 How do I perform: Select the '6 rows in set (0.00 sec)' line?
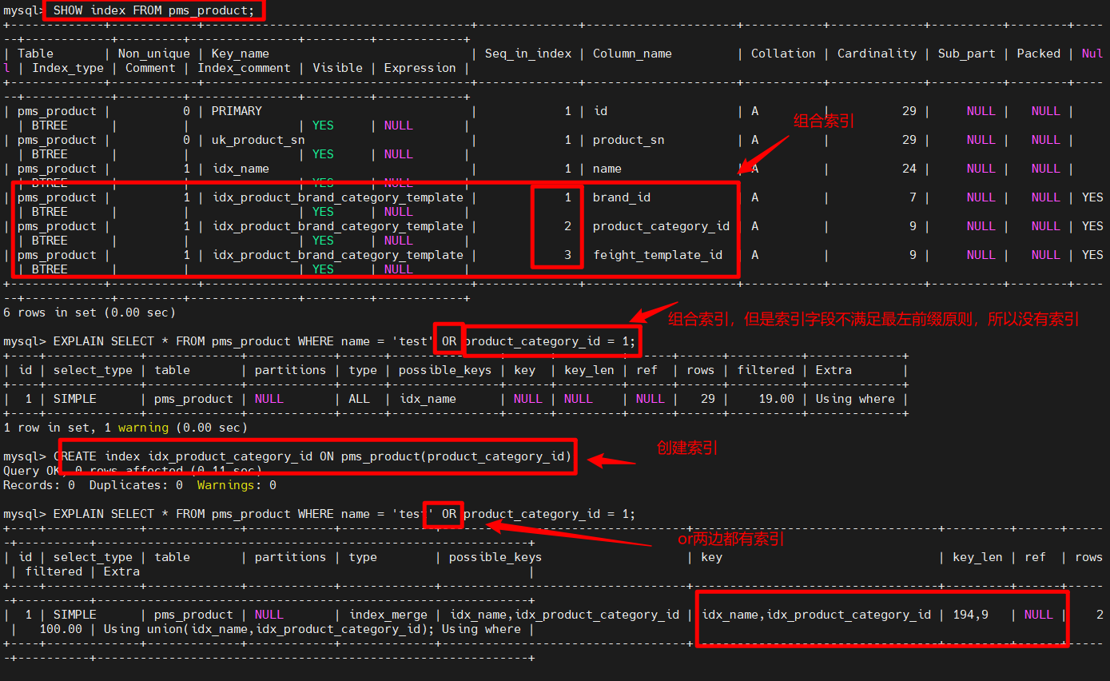(90, 313)
